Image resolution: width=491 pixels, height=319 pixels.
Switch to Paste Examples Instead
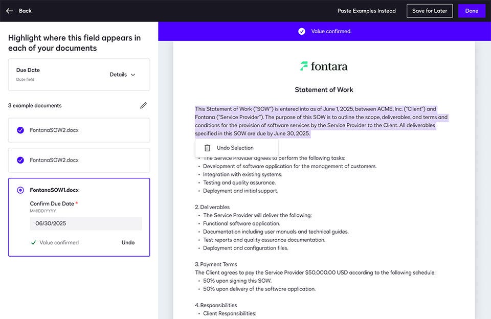point(366,10)
